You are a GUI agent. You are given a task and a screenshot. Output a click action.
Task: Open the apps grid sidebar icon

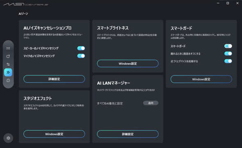point(8,48)
